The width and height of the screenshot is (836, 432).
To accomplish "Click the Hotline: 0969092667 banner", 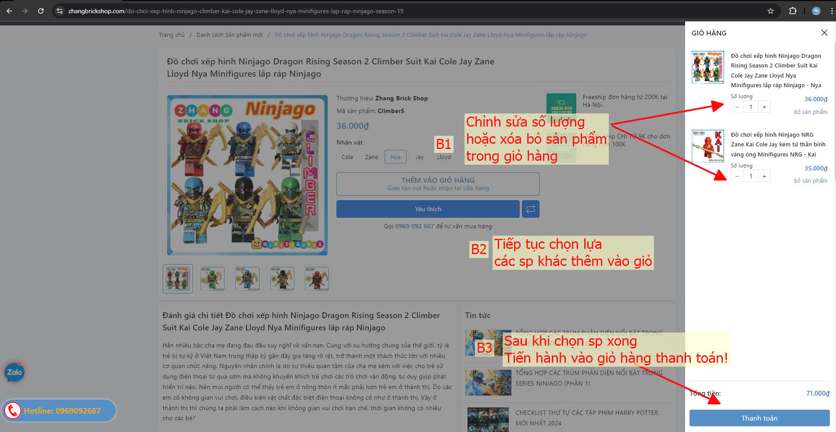I will (x=59, y=411).
